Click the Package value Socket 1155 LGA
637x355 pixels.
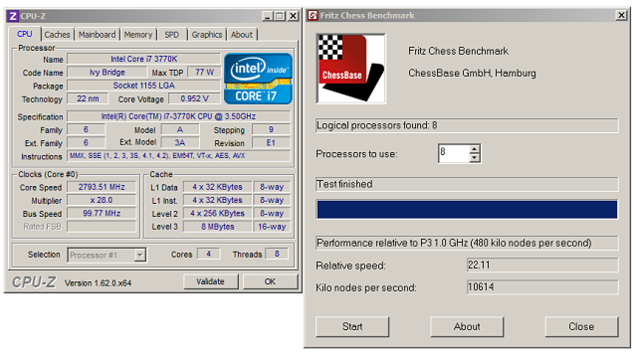(144, 86)
